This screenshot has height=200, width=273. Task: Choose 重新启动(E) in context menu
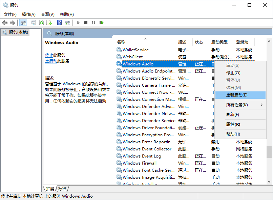click(x=237, y=95)
